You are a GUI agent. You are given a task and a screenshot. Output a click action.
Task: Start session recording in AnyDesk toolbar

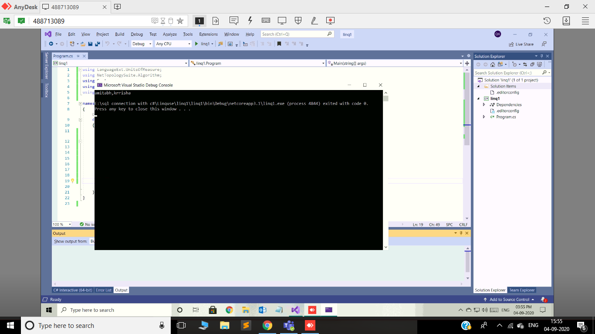[330, 20]
